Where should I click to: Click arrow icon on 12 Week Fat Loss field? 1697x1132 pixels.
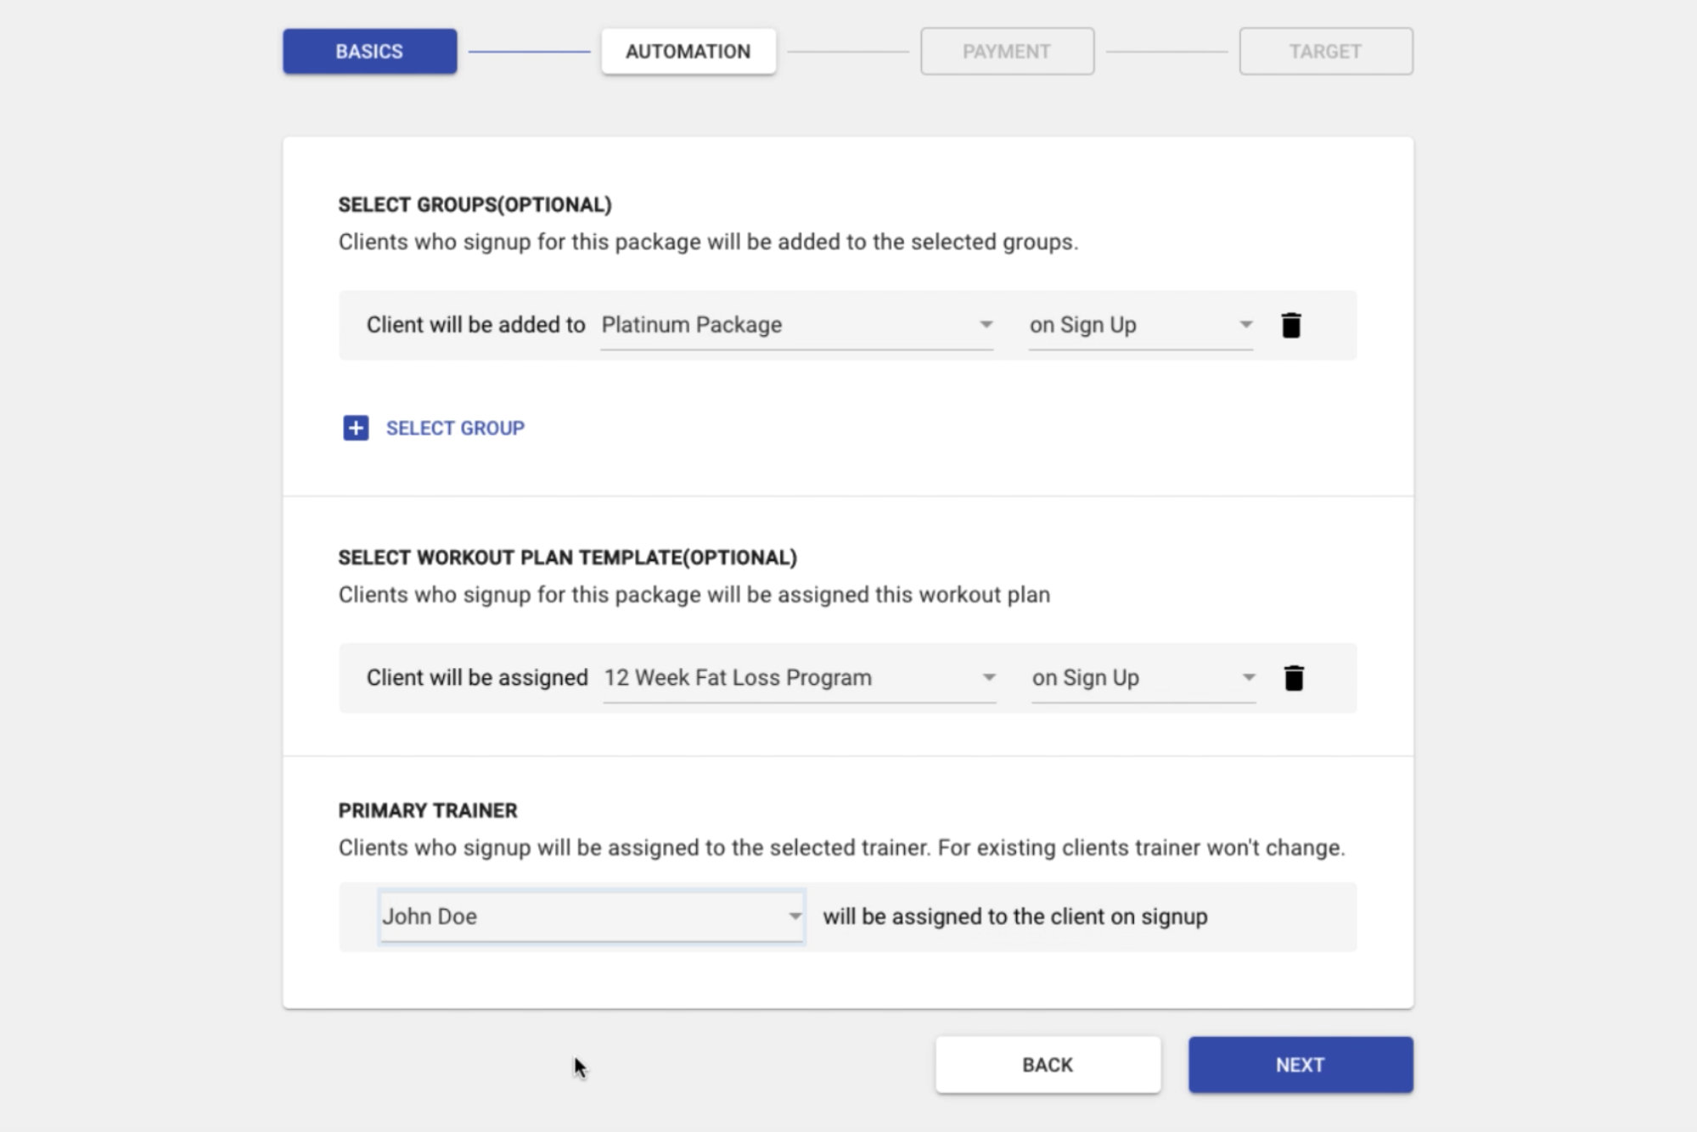point(988,678)
